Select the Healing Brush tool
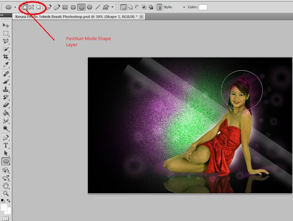 coord(6,74)
